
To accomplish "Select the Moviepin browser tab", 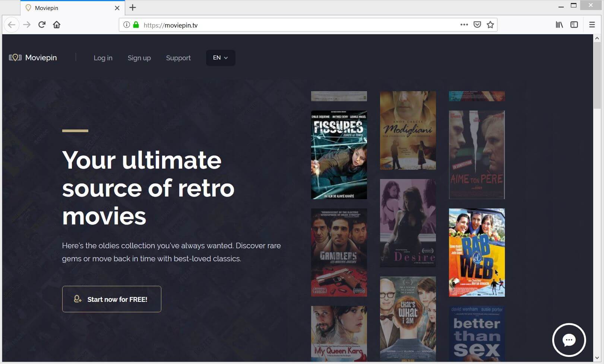I will [73, 8].
